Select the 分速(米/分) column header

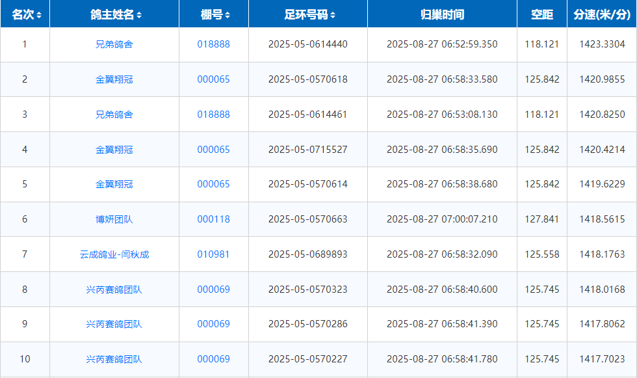tap(602, 14)
